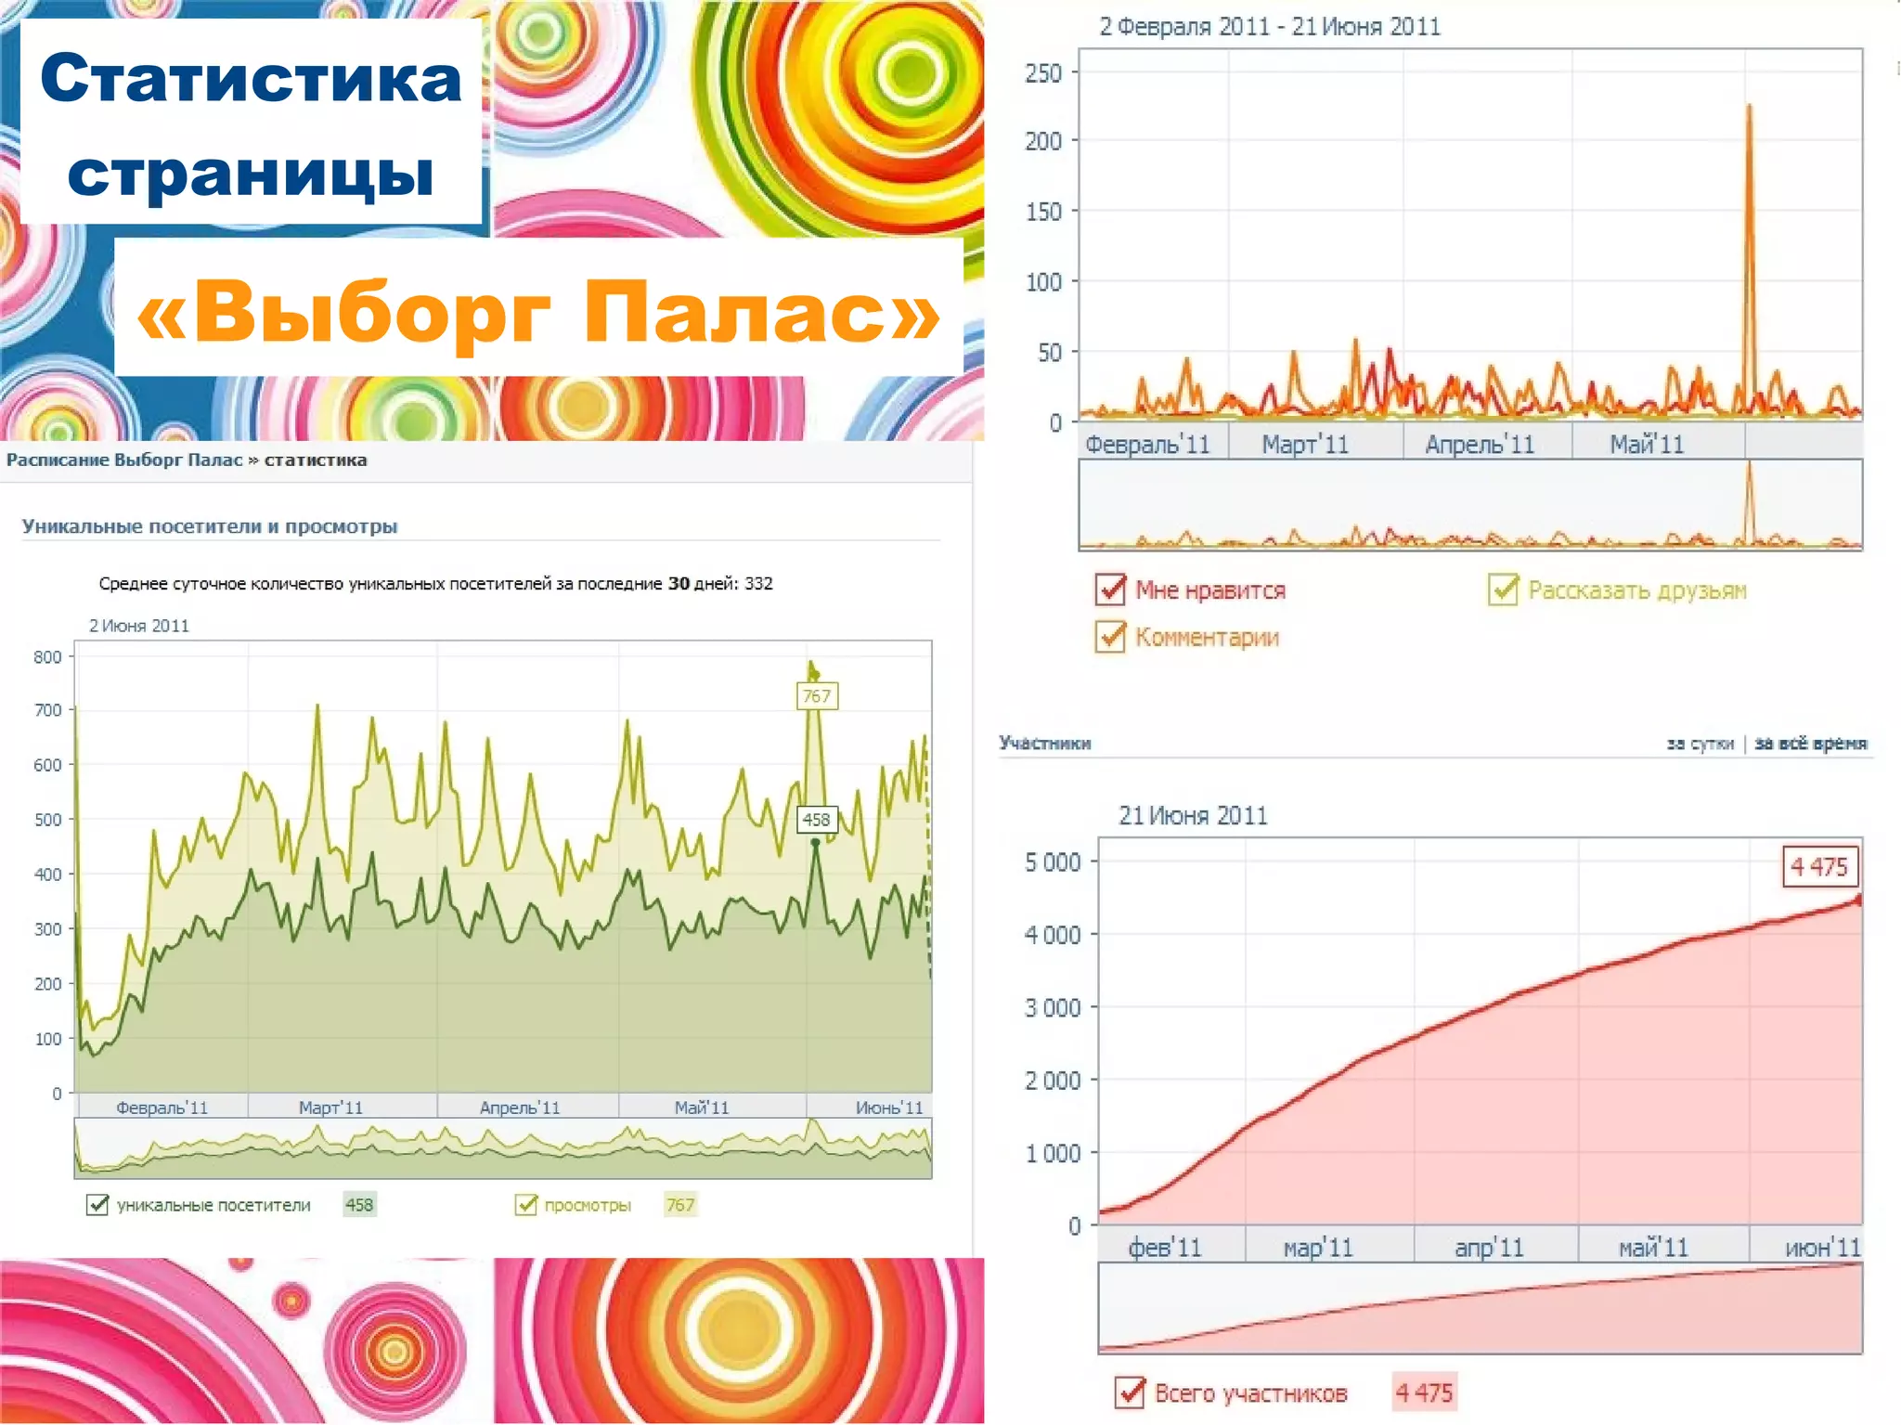Image resolution: width=1901 pixels, height=1425 pixels.
Task: Select 'Апрель'11' on the likes chart axis
Action: (x=1480, y=444)
